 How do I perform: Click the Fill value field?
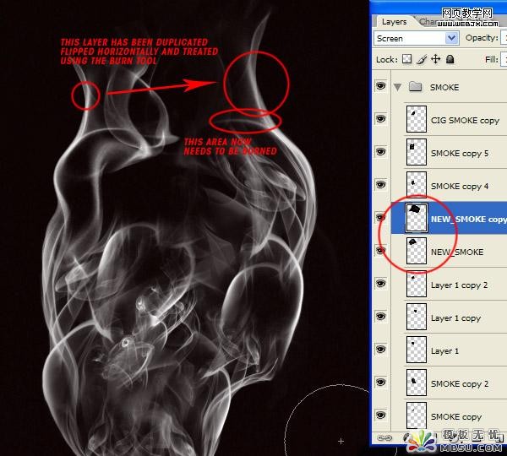(504, 59)
